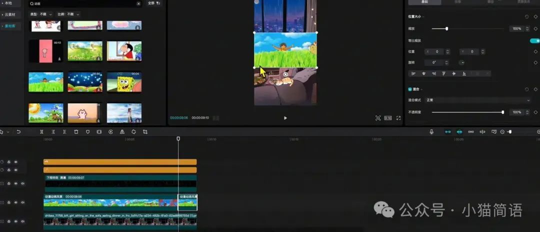Open the material library section
Viewport: 540px width, 232px height.
[10, 26]
